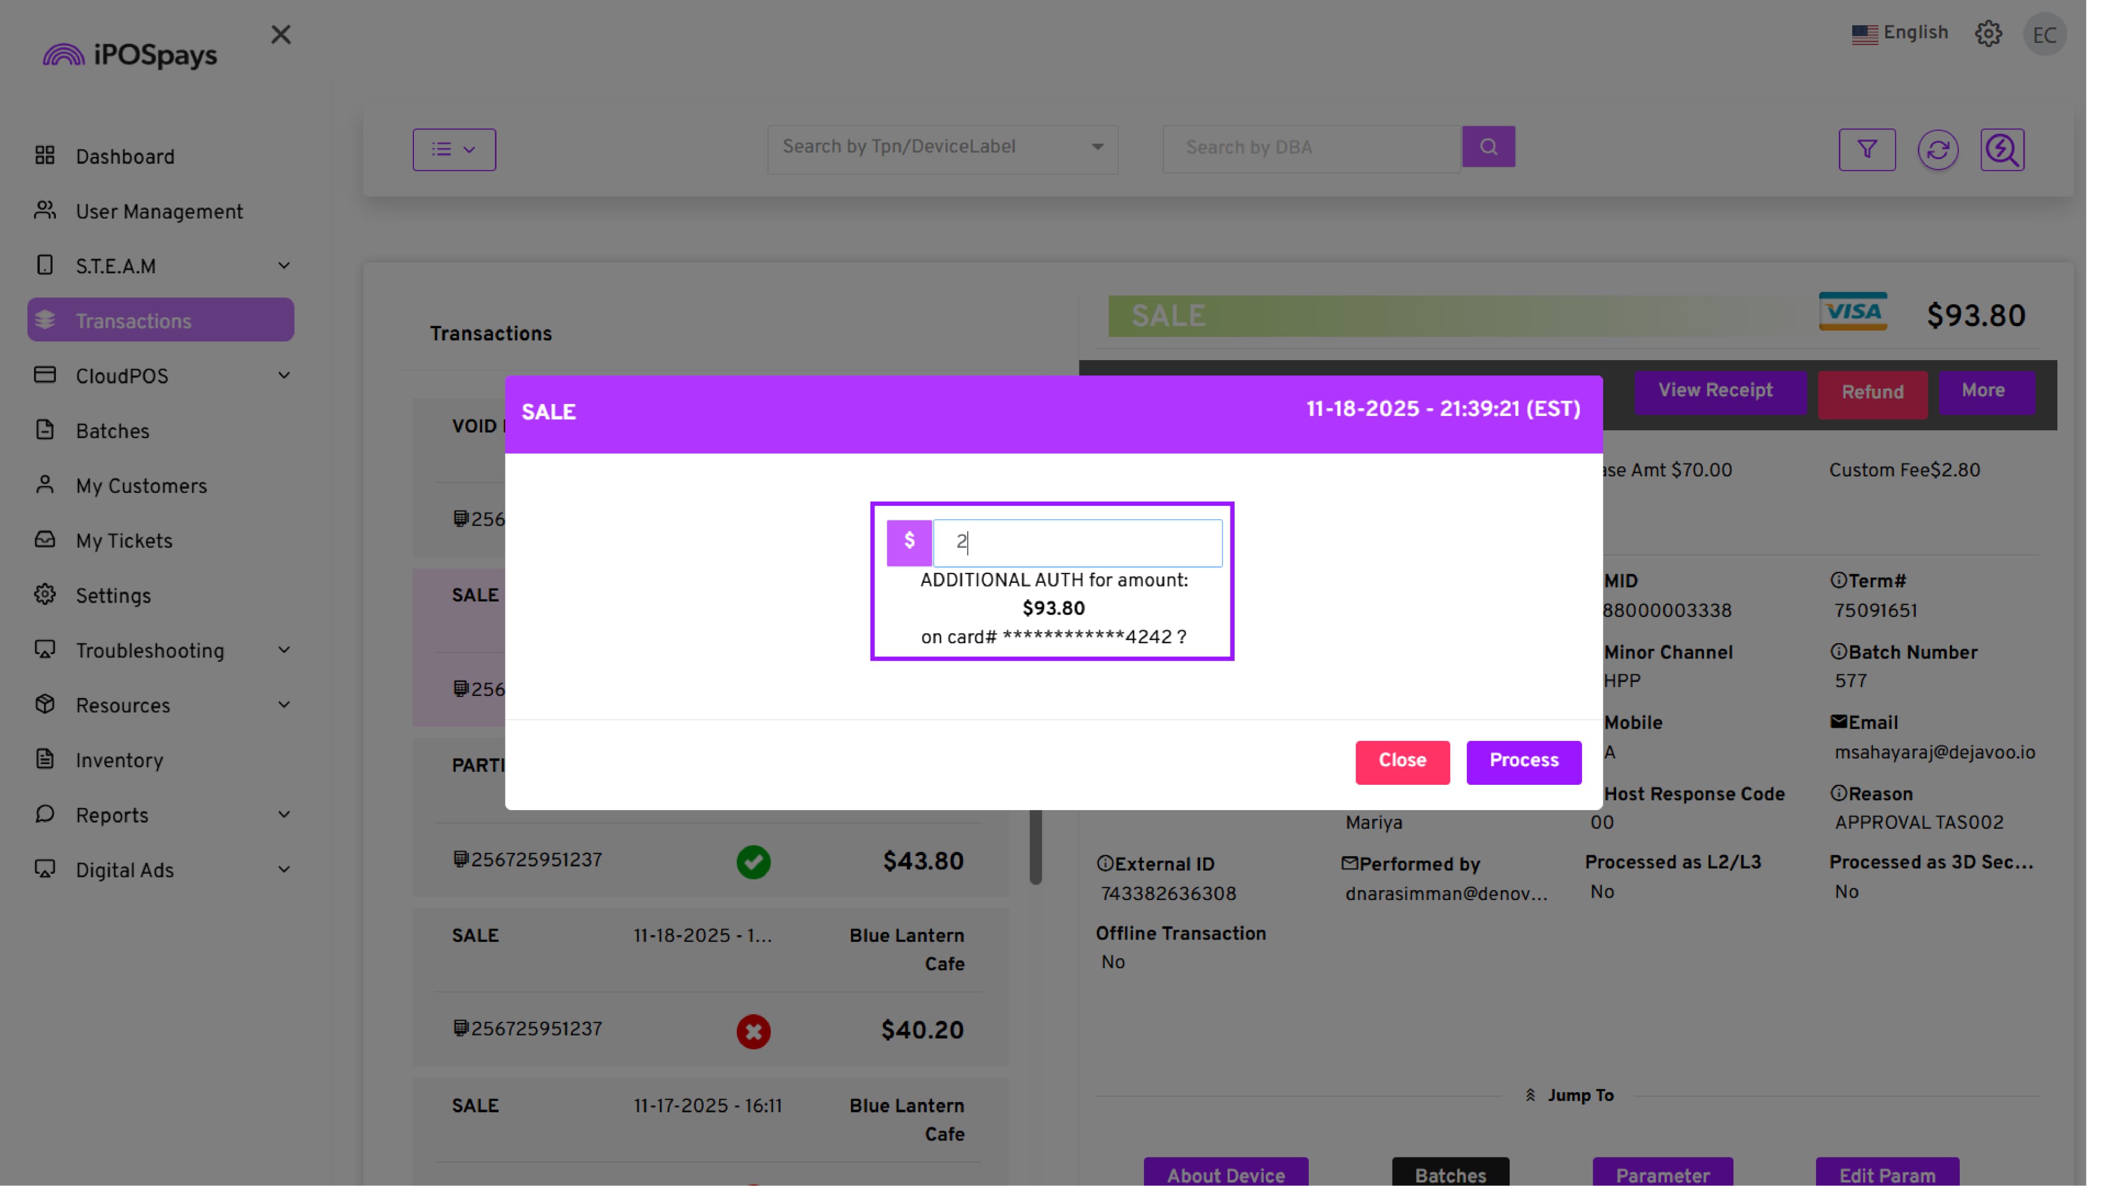
Task: Open the settings gear in top bar
Action: click(1988, 35)
